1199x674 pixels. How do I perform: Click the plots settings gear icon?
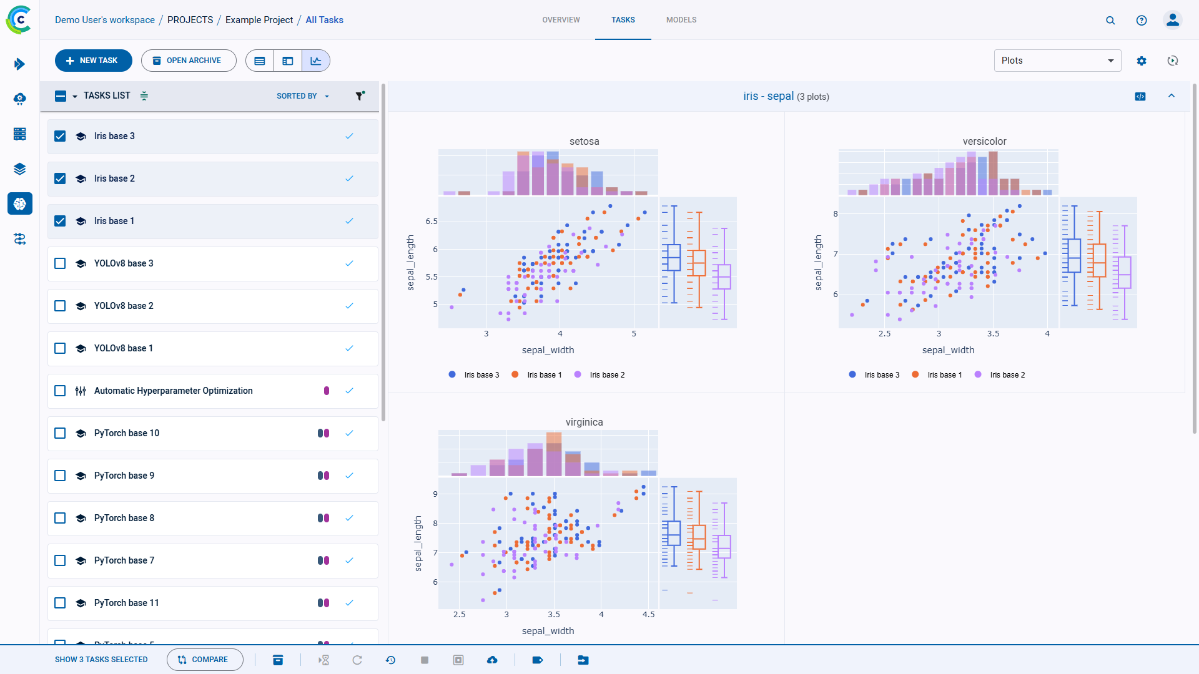click(1142, 60)
